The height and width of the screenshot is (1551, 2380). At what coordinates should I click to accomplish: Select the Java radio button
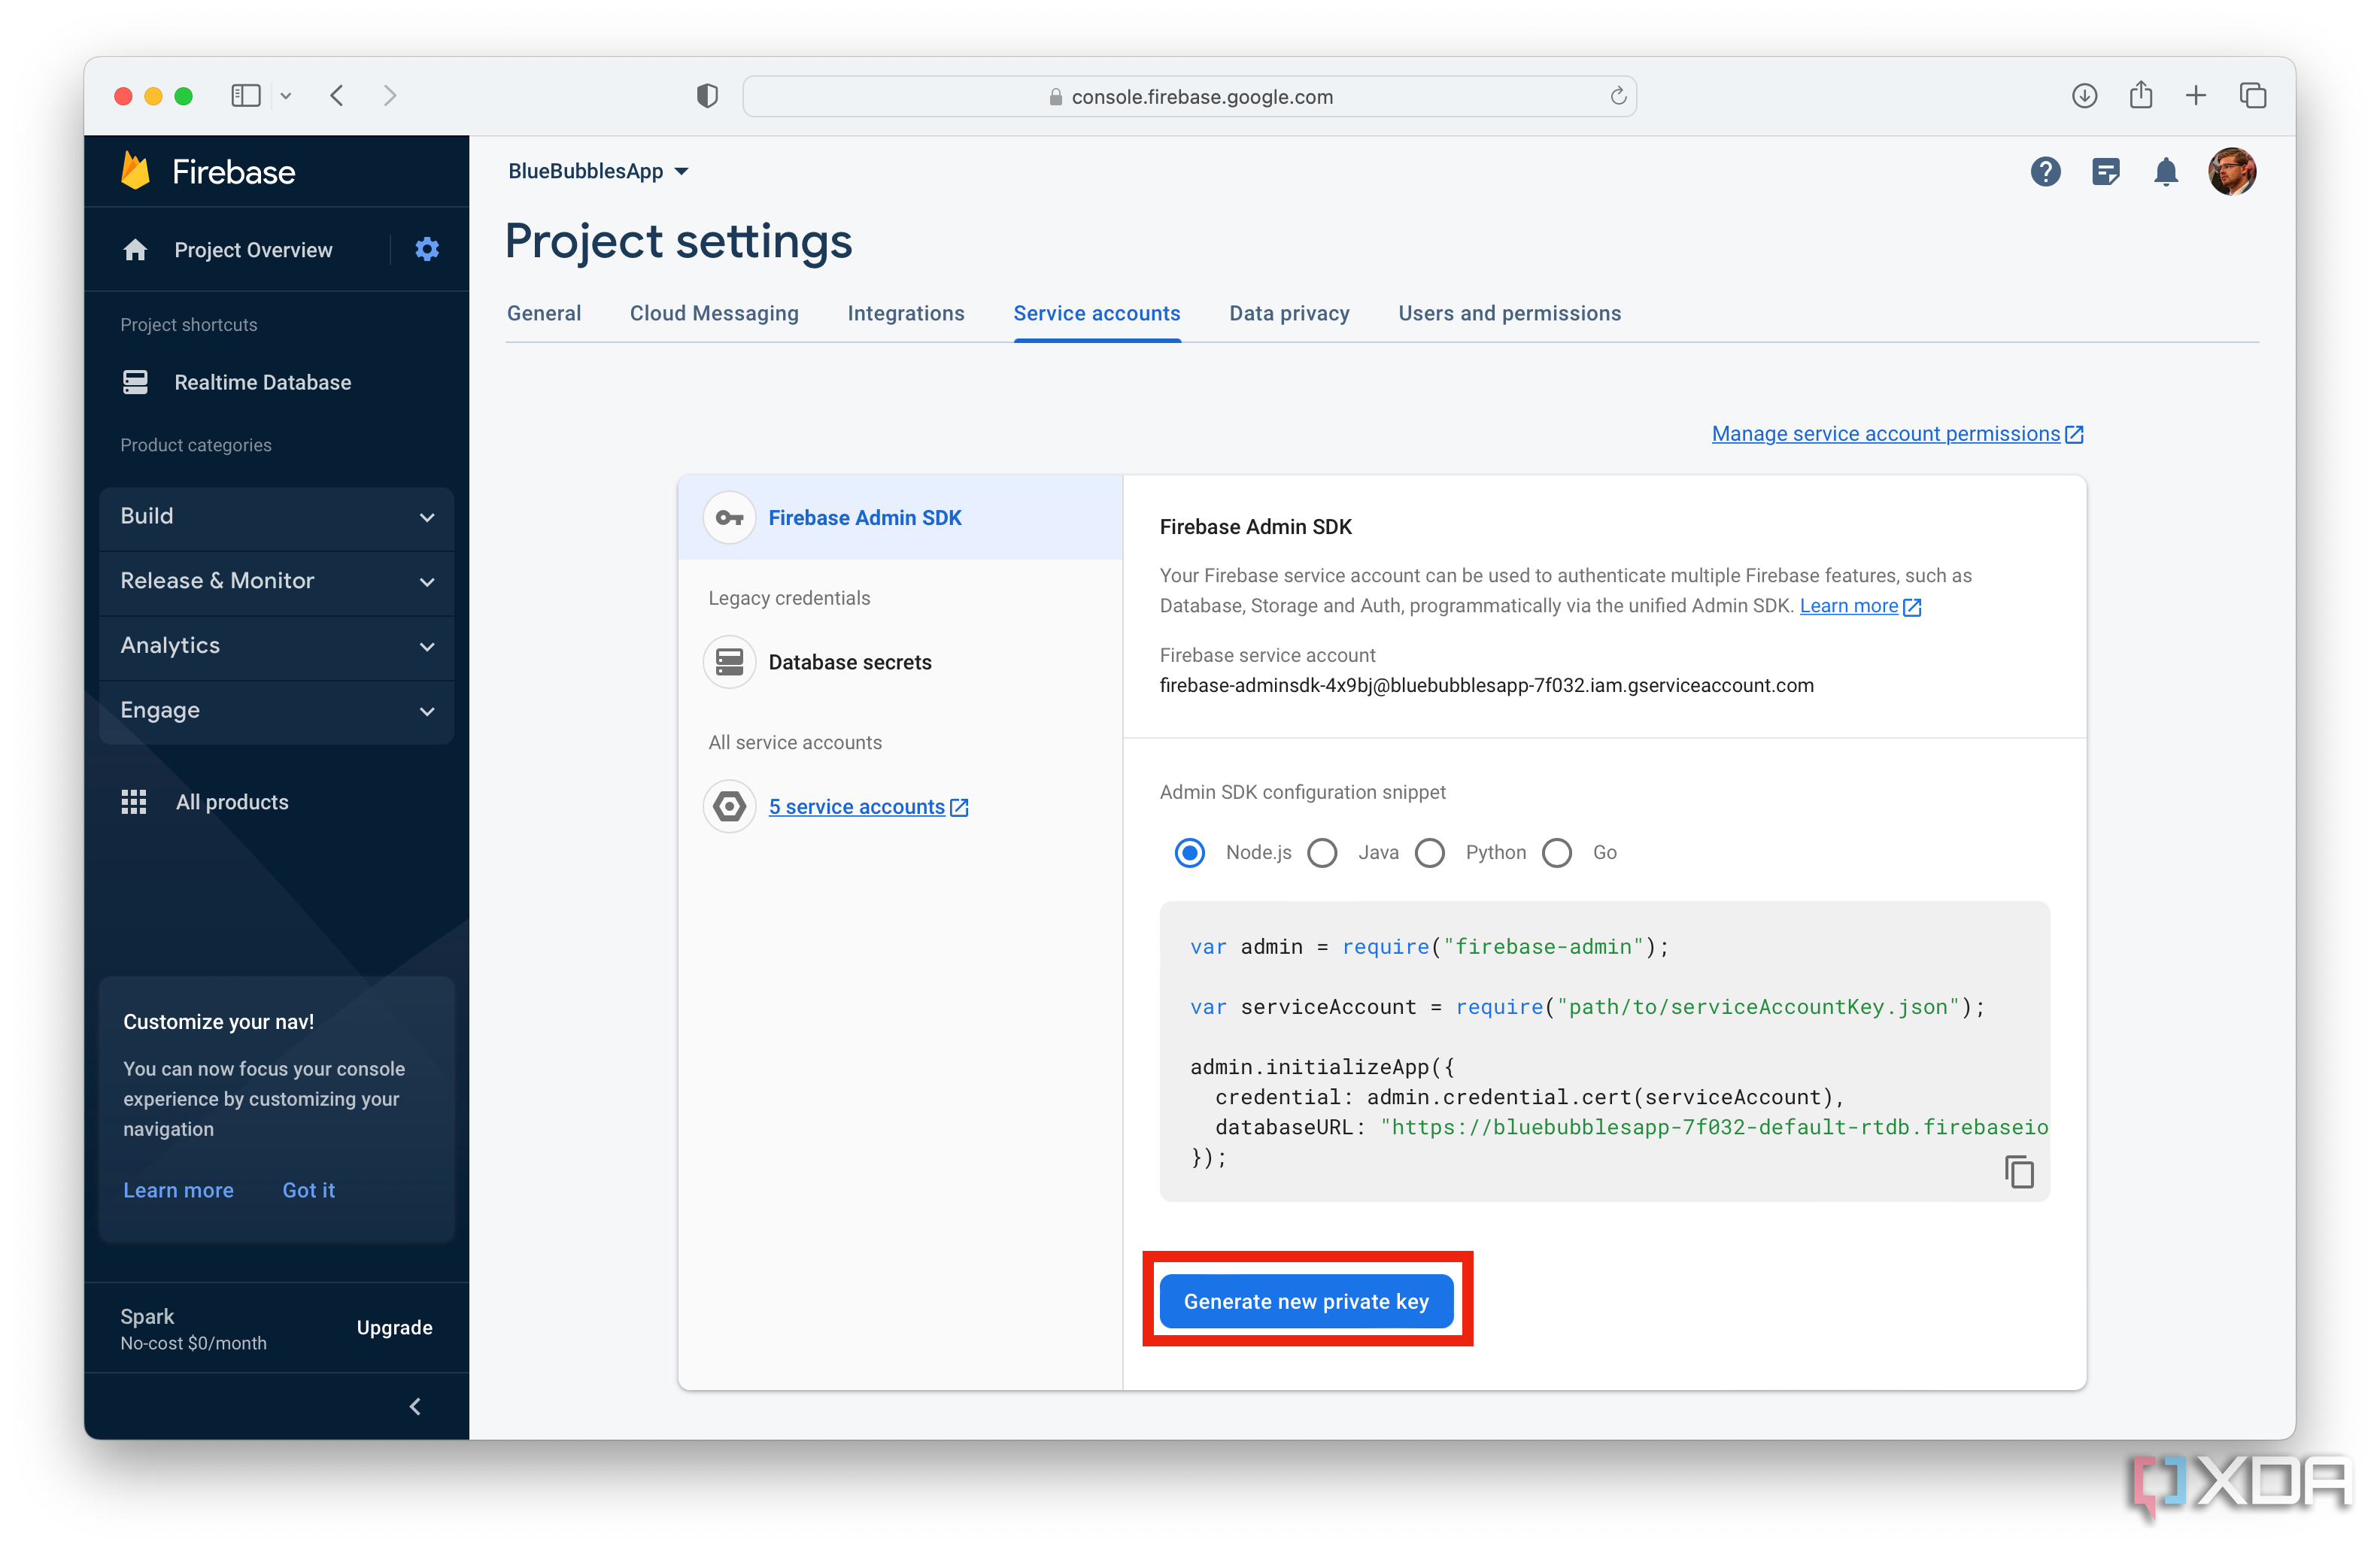coord(1322,853)
